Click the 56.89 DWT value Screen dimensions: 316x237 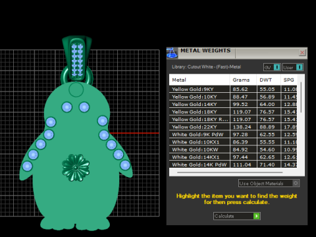(267, 97)
